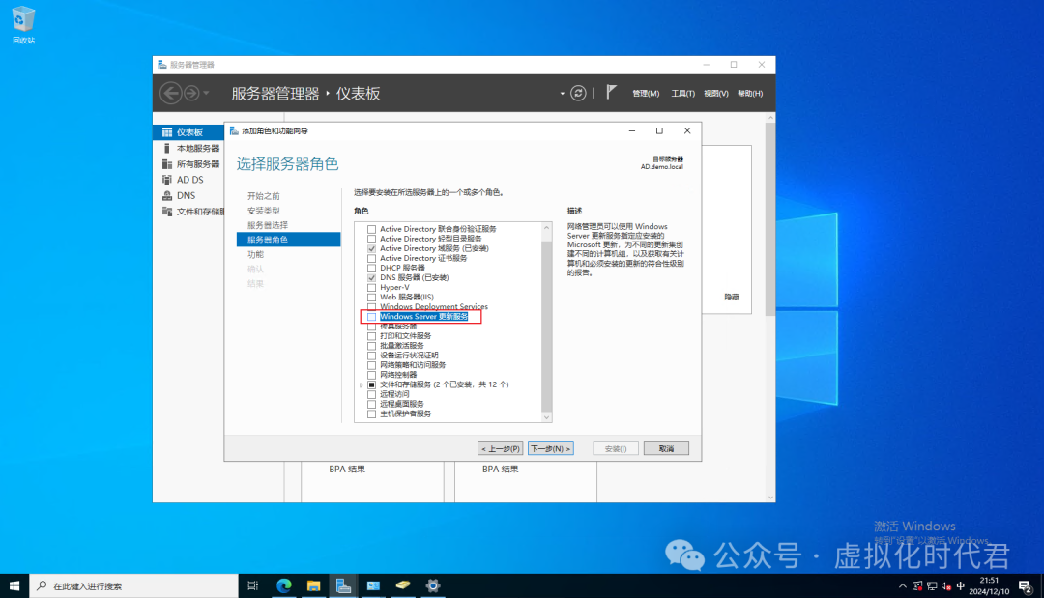This screenshot has height=598, width=1044.
Task: Open the tray icon with the red dot
Action: click(917, 586)
